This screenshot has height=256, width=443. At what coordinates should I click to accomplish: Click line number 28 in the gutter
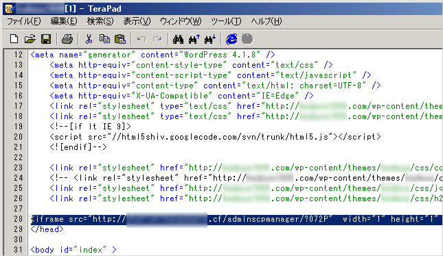point(19,219)
